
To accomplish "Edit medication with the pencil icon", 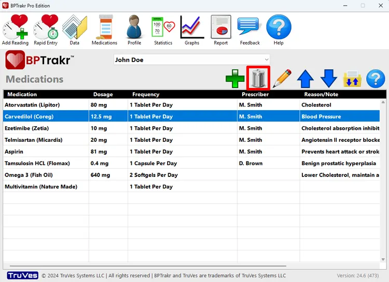I will point(282,79).
